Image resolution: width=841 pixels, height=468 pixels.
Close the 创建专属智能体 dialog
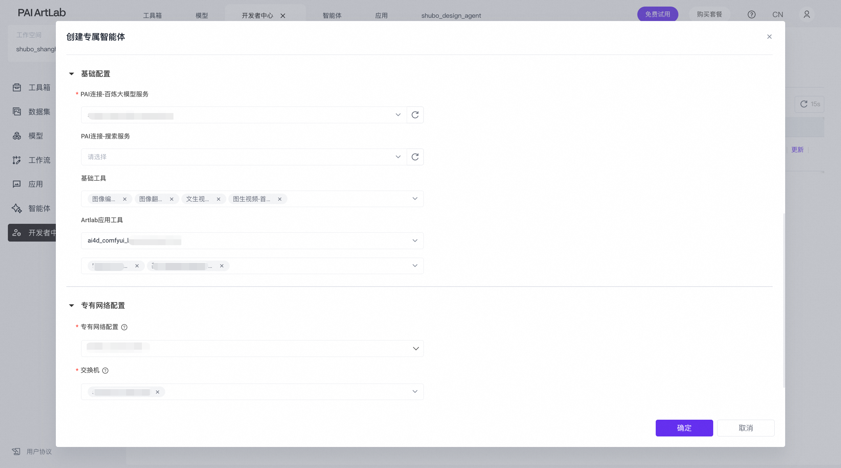point(769,36)
